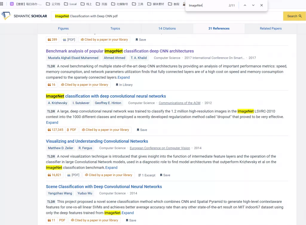Open PDF of Visualizing Convolutional Networks paper
Screen dimensions: 306x225
point(73,175)
